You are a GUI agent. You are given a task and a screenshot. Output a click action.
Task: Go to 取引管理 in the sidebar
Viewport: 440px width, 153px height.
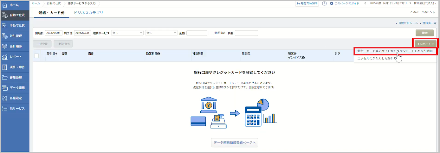tap(15, 36)
